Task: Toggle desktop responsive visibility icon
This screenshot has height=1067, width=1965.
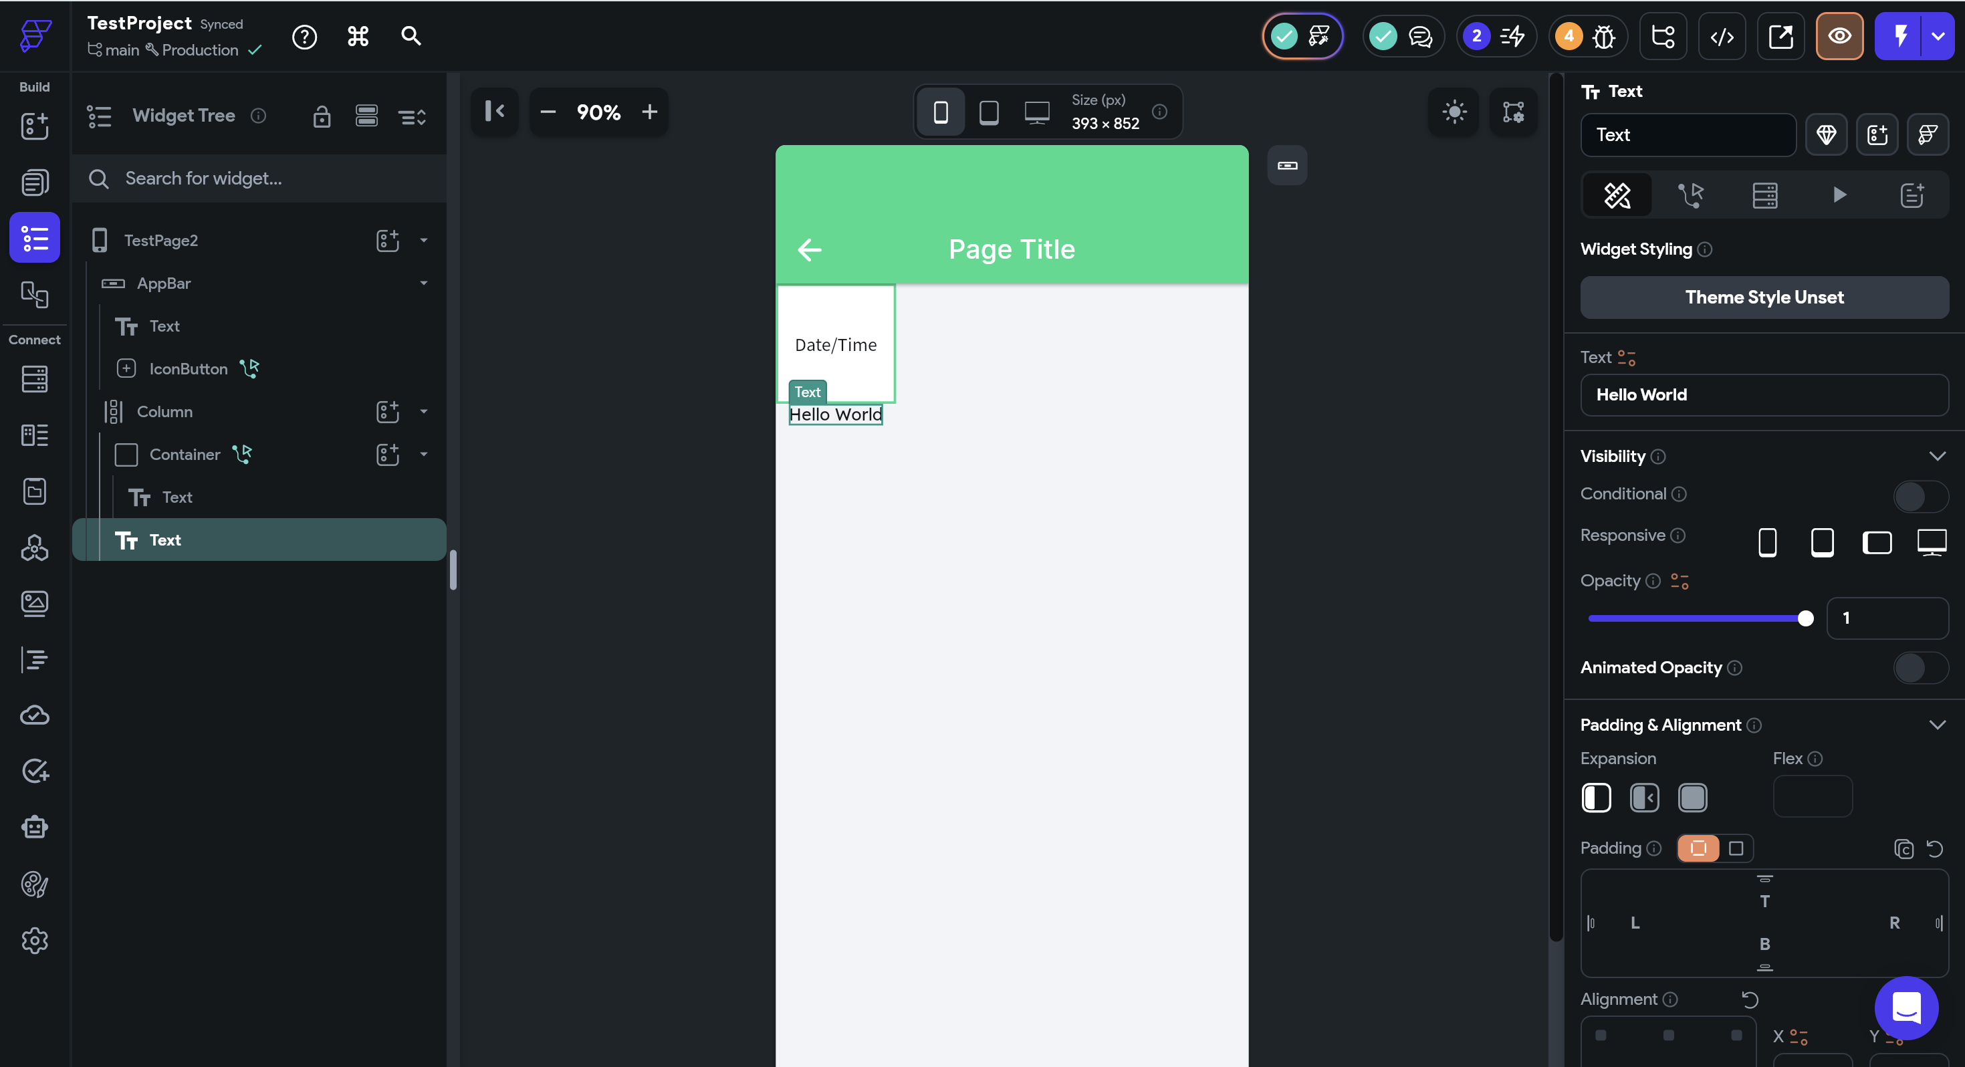Action: coord(1931,542)
